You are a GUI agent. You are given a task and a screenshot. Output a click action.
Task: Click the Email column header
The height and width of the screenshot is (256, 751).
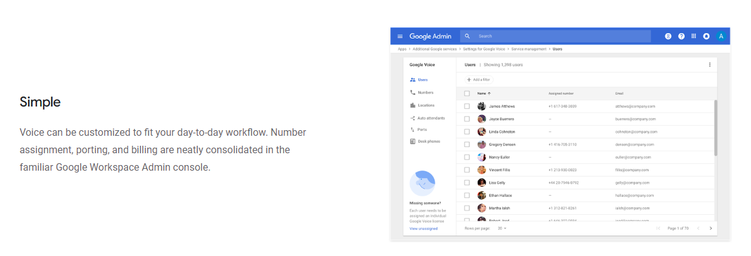pyautogui.click(x=619, y=93)
